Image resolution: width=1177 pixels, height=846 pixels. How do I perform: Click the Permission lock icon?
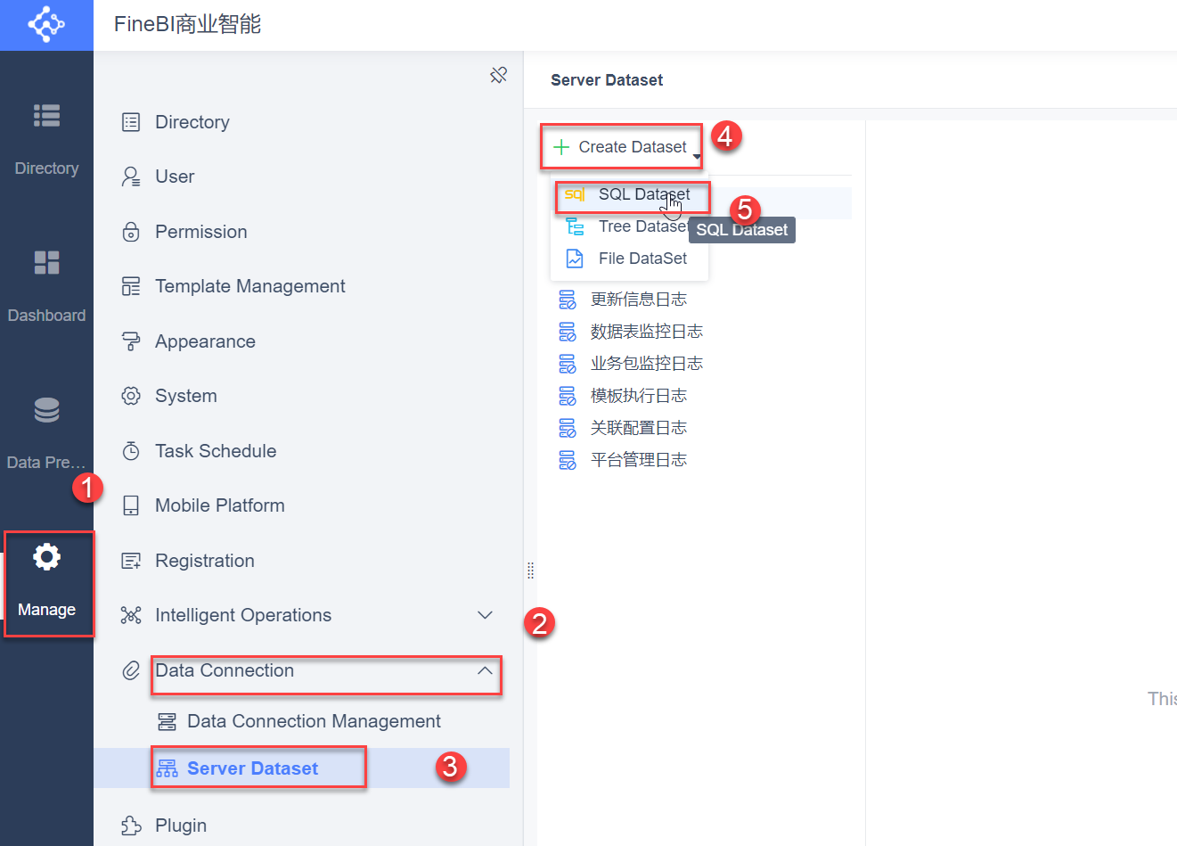click(x=131, y=232)
